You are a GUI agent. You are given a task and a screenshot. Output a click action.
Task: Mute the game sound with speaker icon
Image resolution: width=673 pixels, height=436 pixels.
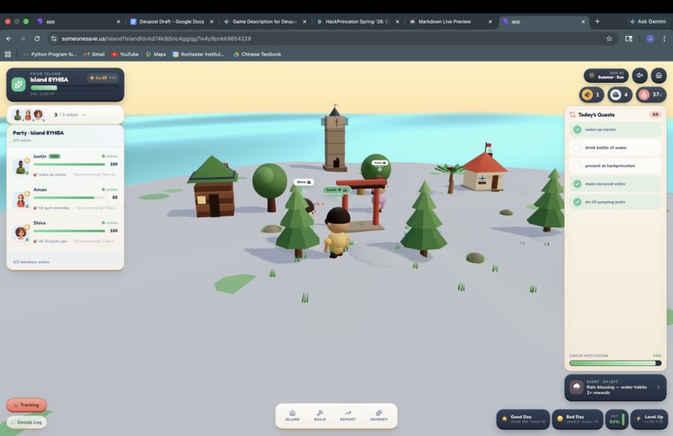click(640, 75)
